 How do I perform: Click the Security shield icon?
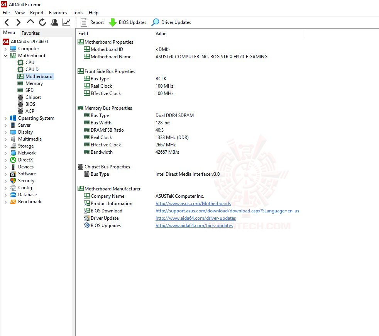13,181
